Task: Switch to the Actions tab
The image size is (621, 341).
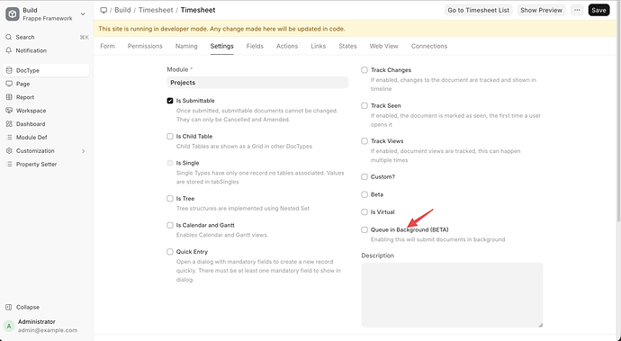Action: pos(287,46)
